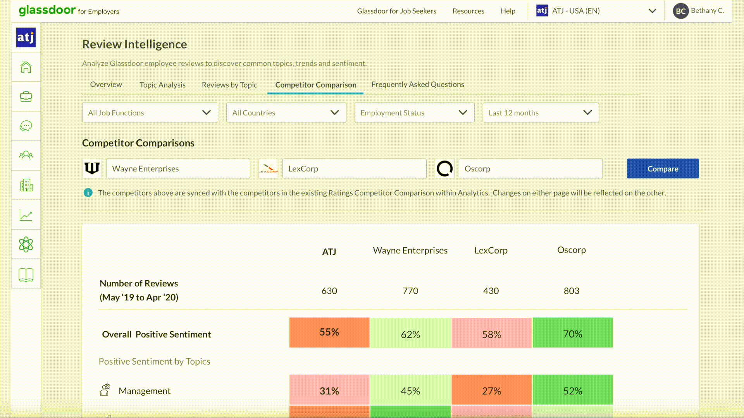Click the LexCorp column header
The image size is (744, 418).
491,250
